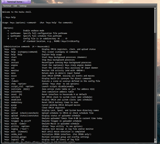Screen dimensions: 160x144
Task: Click the 'heyu initstate [H[U]]' row
Action: 49,89
